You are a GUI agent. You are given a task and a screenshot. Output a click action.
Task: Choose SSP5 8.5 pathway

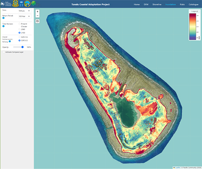[x=19, y=40]
